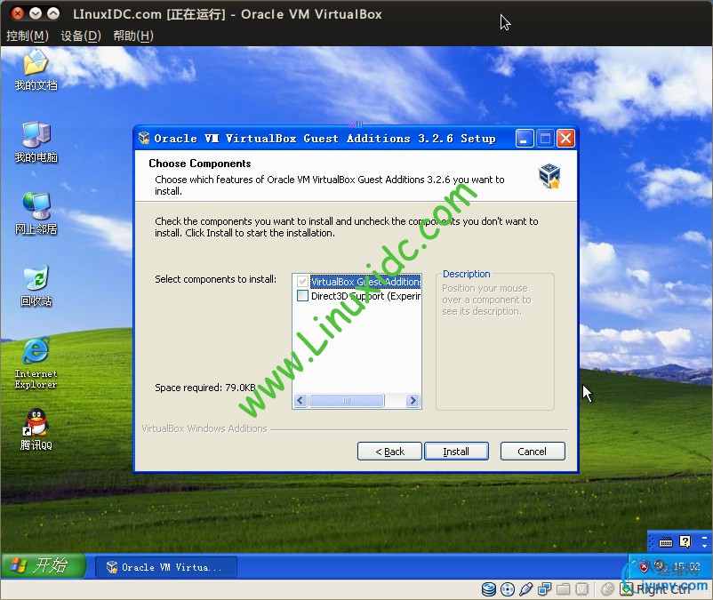The height and width of the screenshot is (600, 713).
Task: Click the Cancel button
Action: pyautogui.click(x=533, y=452)
